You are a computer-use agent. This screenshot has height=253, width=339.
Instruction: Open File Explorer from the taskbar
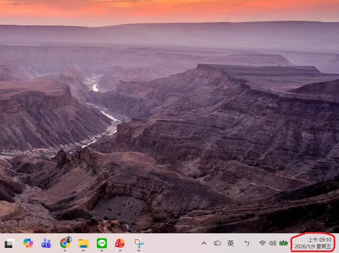pyautogui.click(x=83, y=243)
